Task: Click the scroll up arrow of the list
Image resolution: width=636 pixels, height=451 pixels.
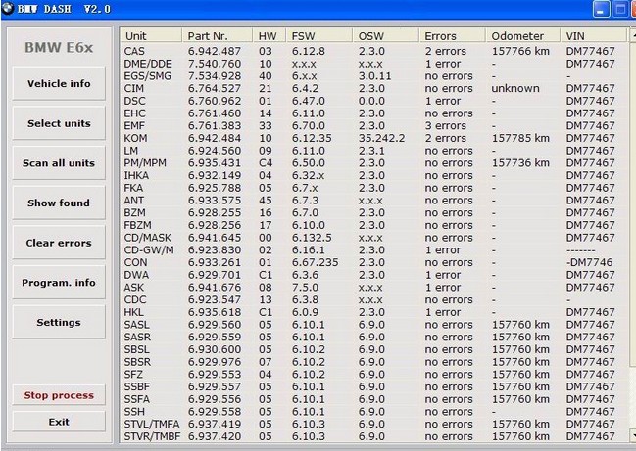Action: click(x=632, y=35)
